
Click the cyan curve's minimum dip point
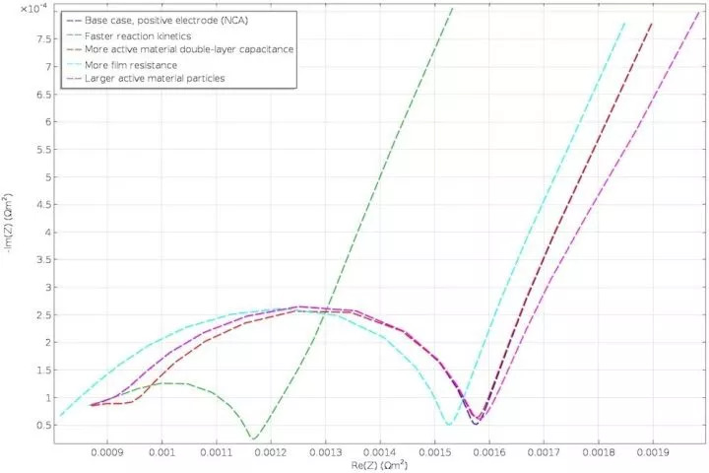(x=449, y=425)
